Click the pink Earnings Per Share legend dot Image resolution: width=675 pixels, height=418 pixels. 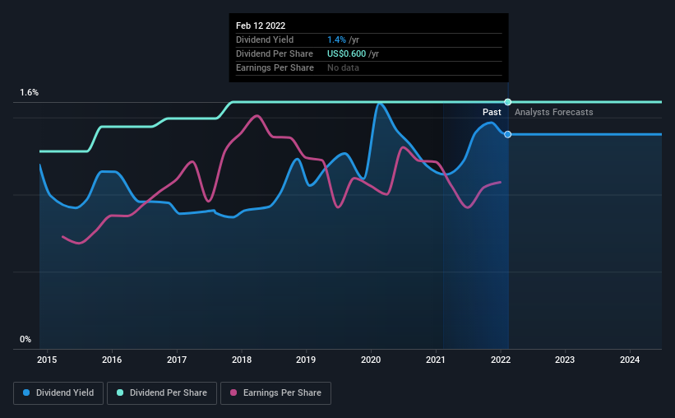click(233, 392)
